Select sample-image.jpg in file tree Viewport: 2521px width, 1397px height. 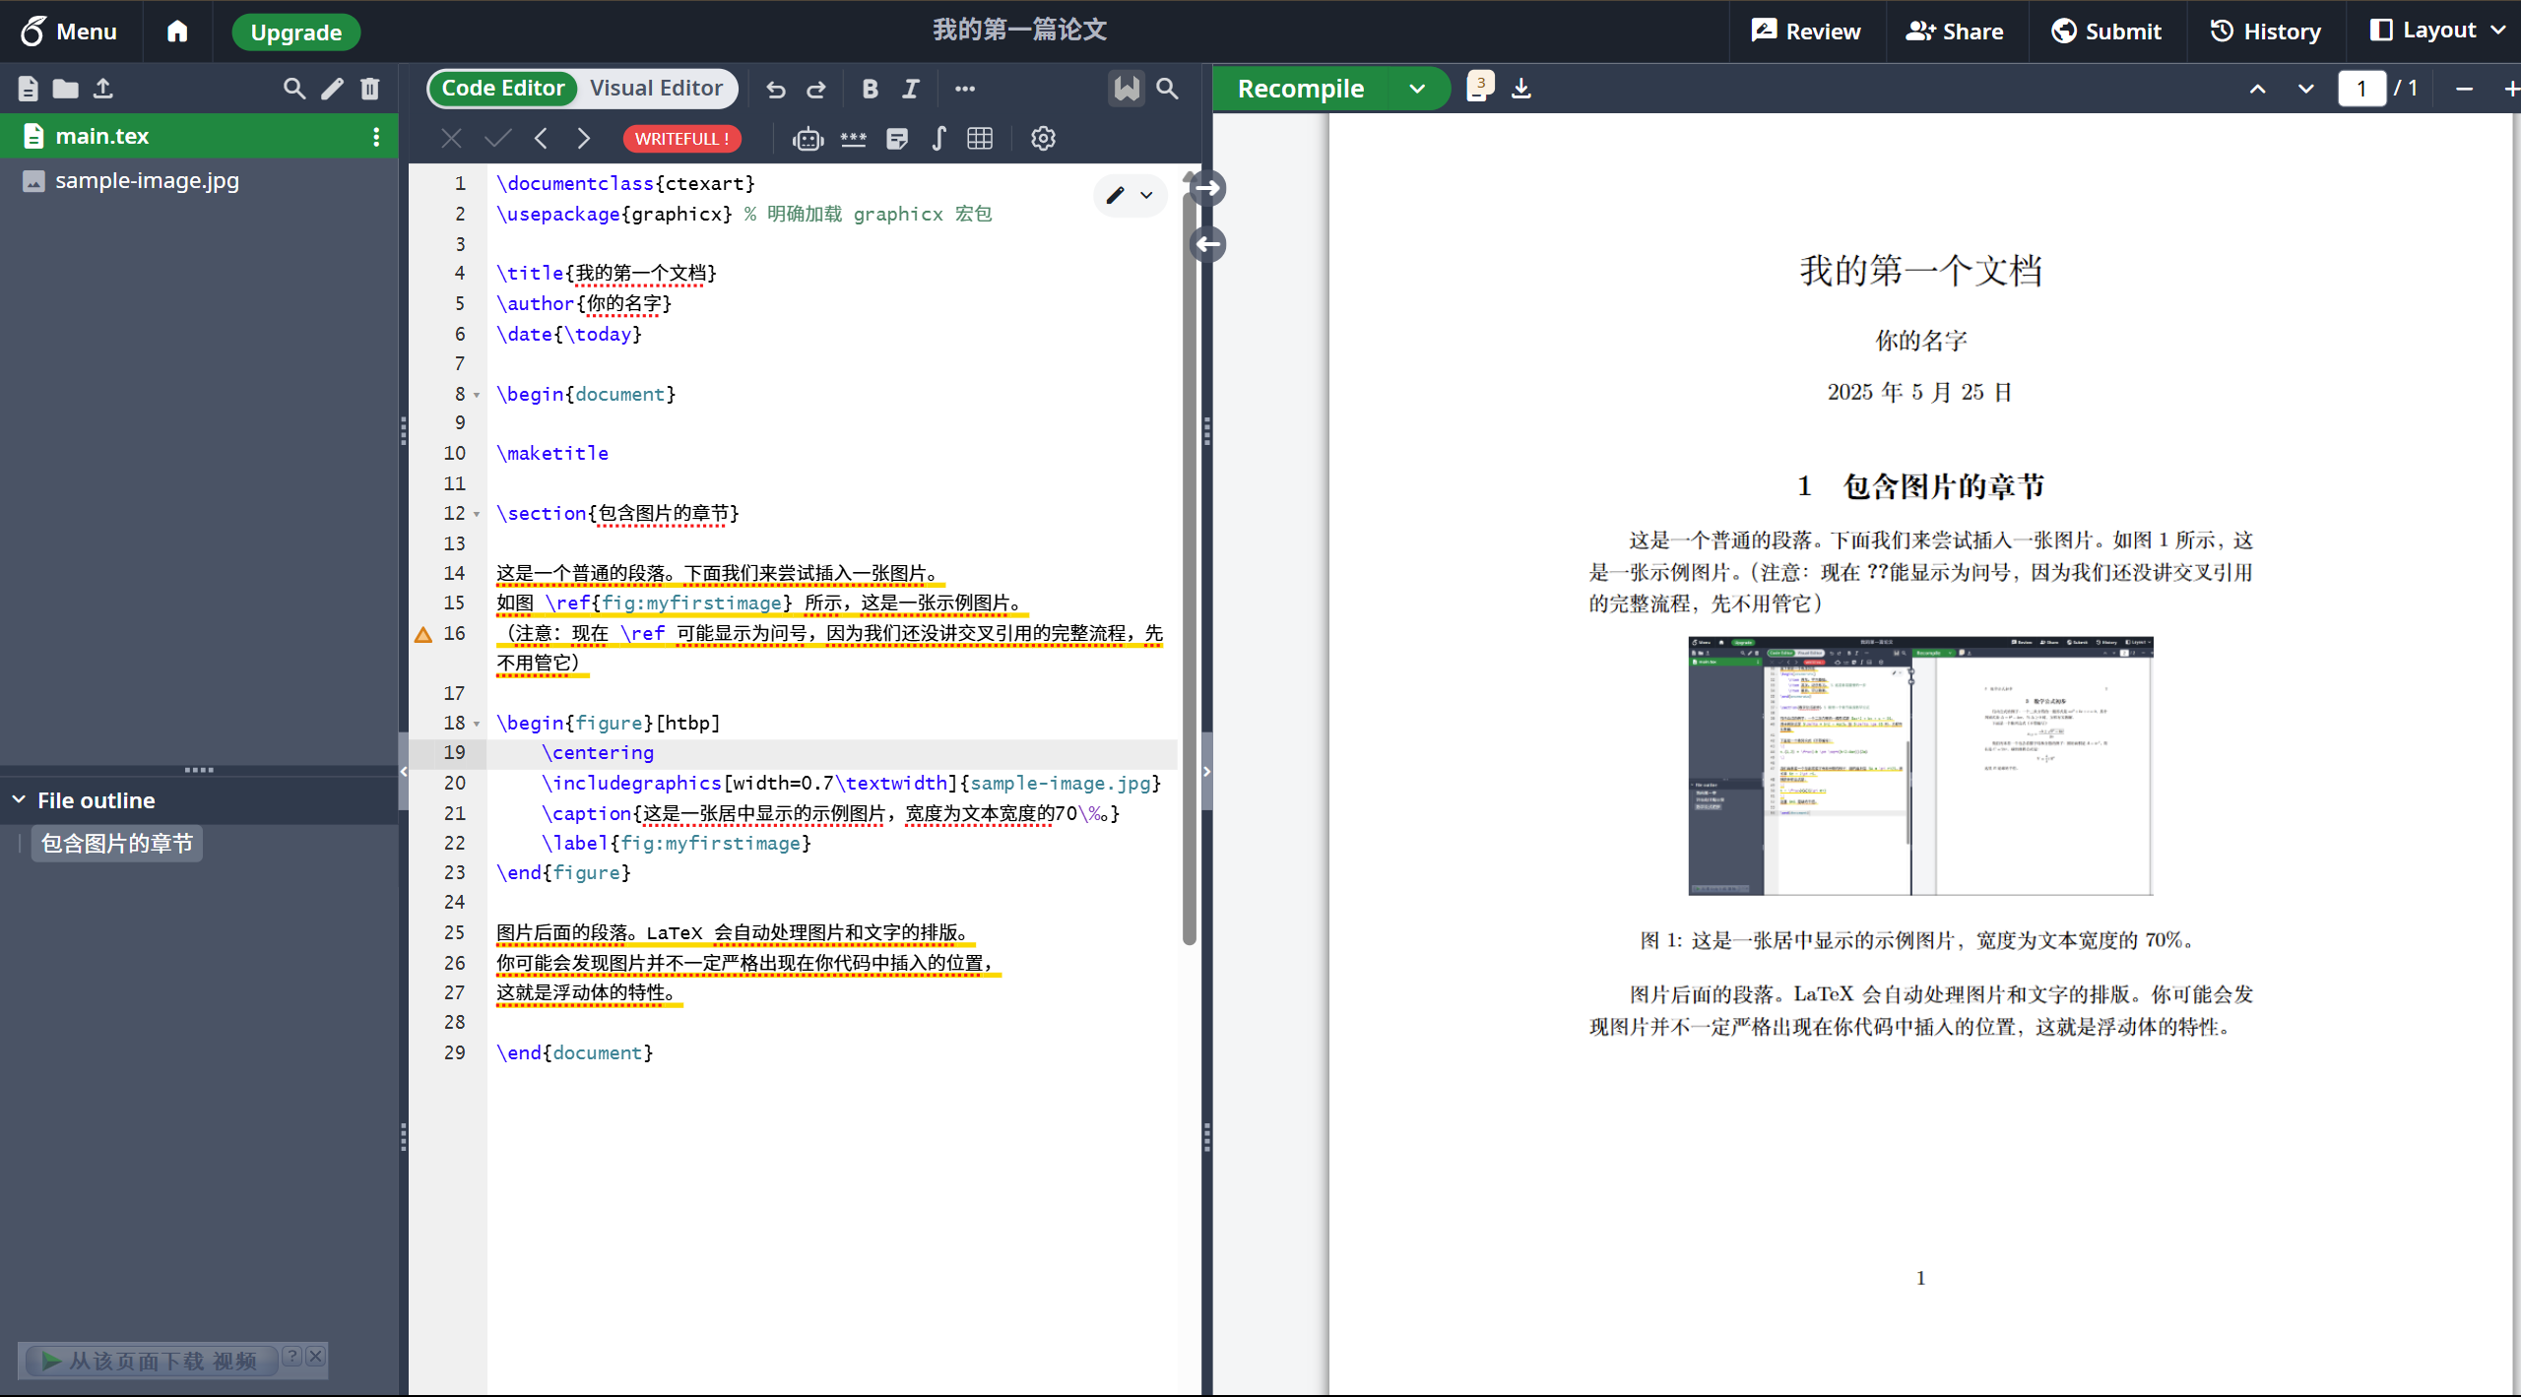click(147, 181)
